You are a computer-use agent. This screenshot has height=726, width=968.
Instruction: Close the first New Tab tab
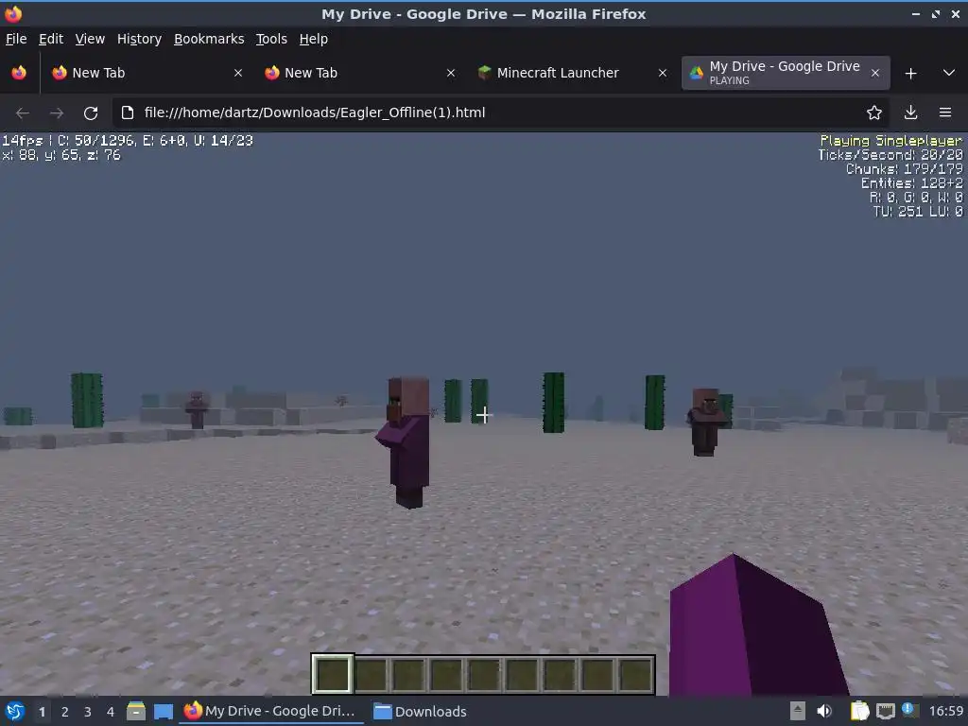pos(238,73)
